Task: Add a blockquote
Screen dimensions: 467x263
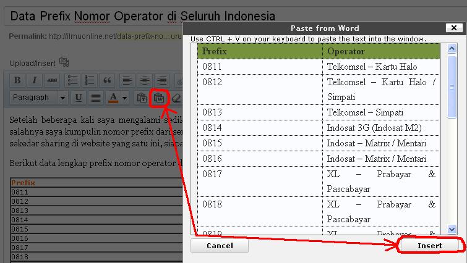Action: (107, 80)
